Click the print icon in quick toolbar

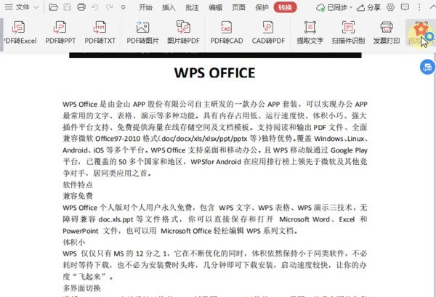tap(81, 7)
